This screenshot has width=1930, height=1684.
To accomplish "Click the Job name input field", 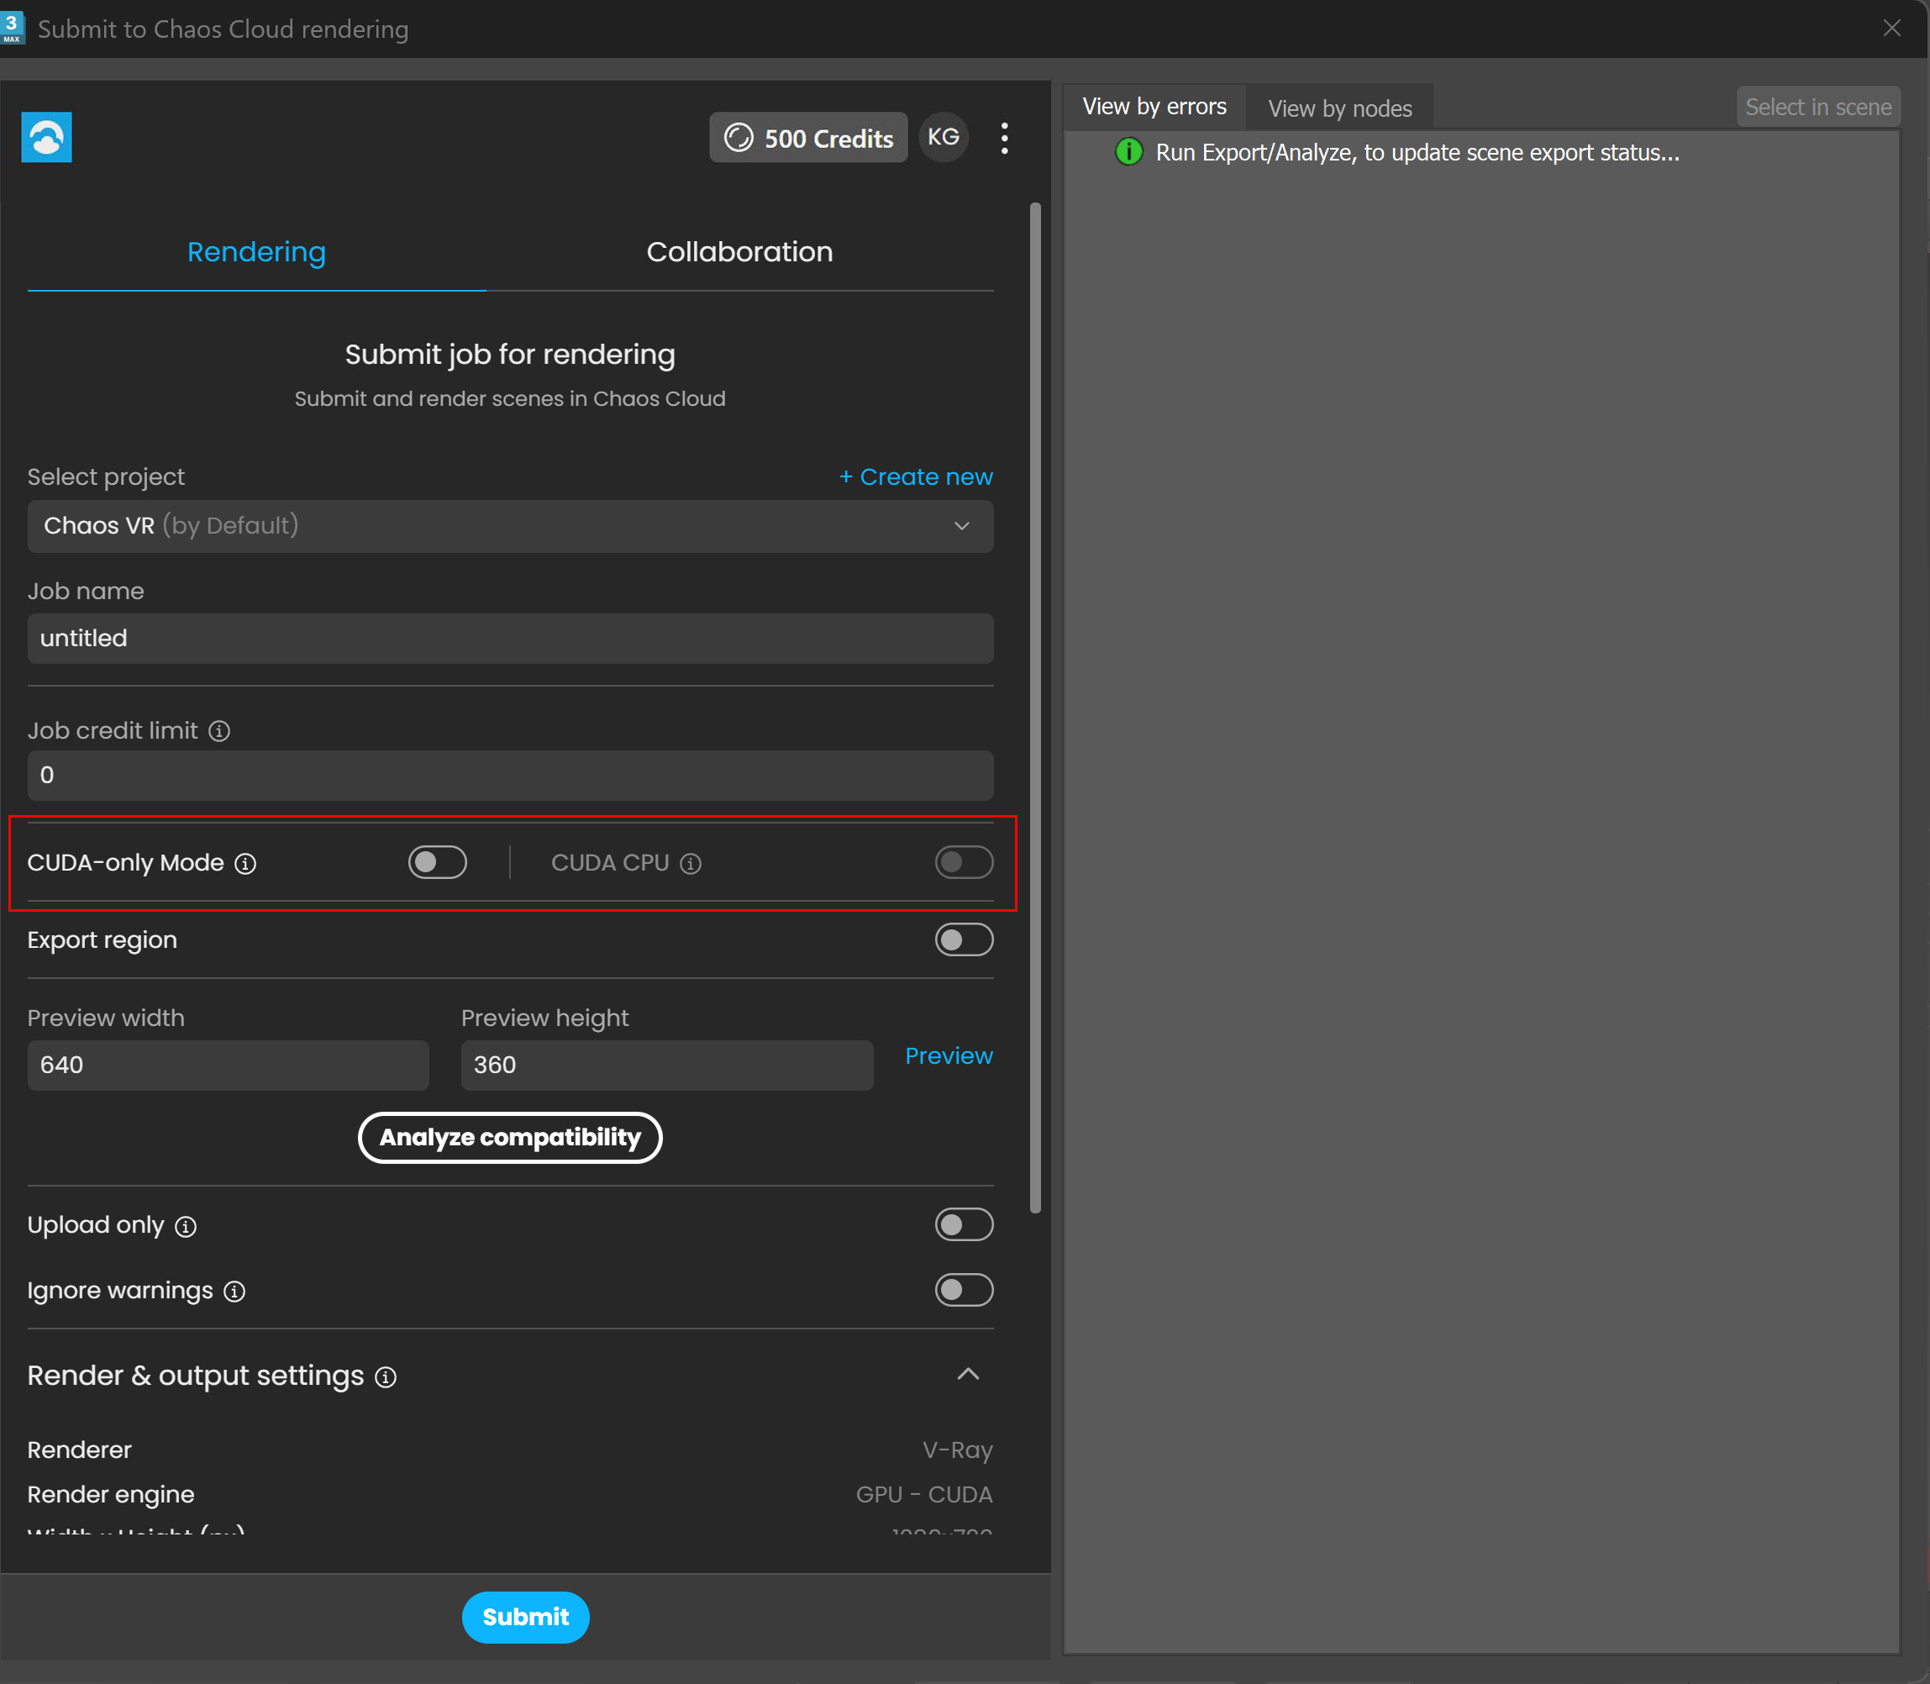I will [x=510, y=639].
